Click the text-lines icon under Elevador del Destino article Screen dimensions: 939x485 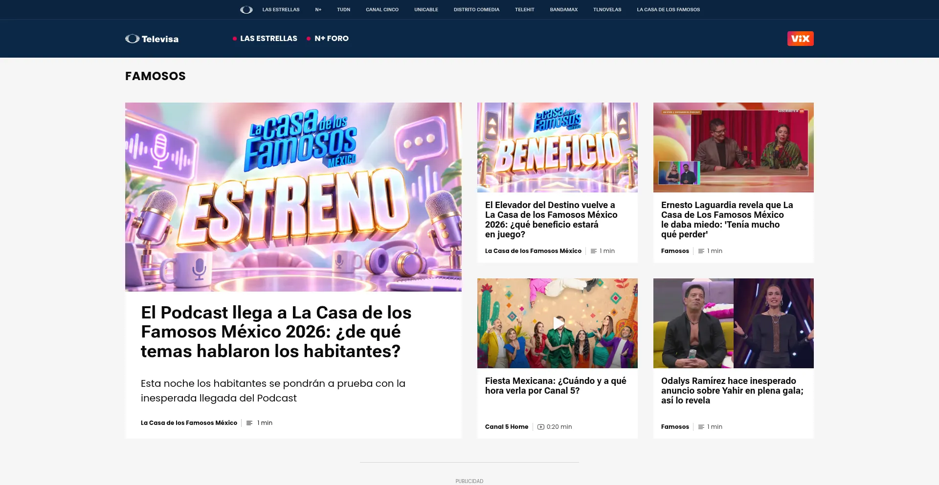coord(594,251)
